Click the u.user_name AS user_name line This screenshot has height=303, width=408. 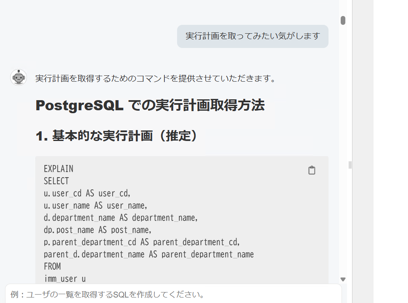point(95,206)
